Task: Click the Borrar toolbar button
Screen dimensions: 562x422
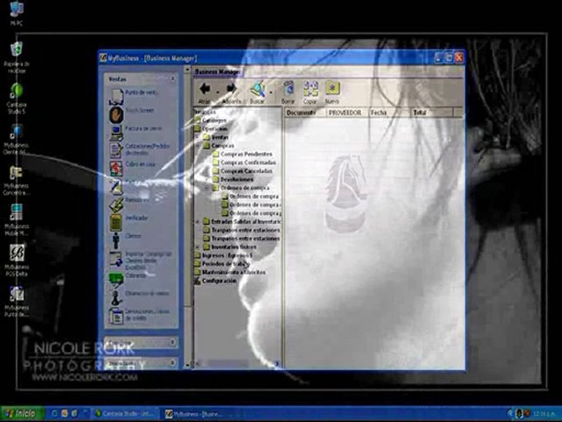Action: click(x=288, y=93)
